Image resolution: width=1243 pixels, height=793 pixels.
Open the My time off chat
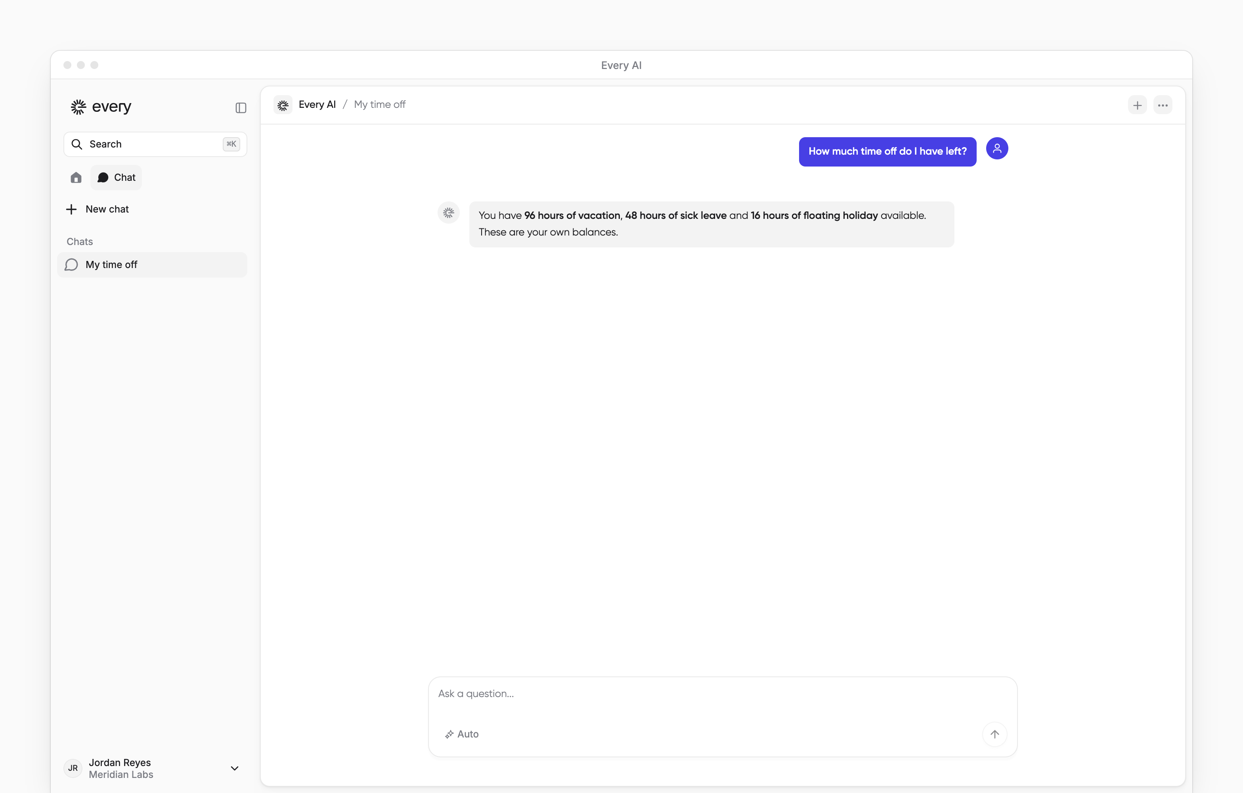click(152, 264)
